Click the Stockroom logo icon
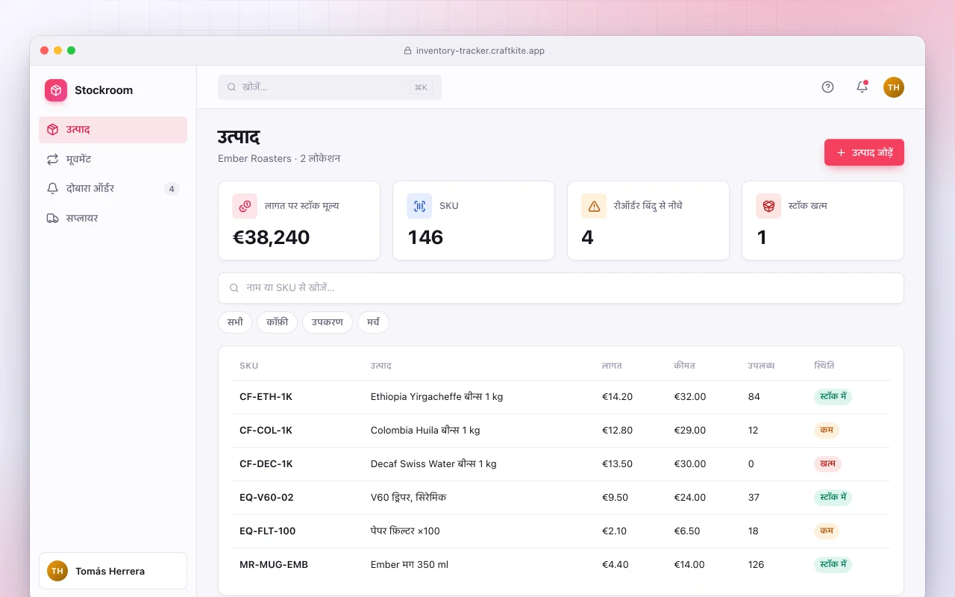Screen dimensions: 955x597 [x=56, y=90]
